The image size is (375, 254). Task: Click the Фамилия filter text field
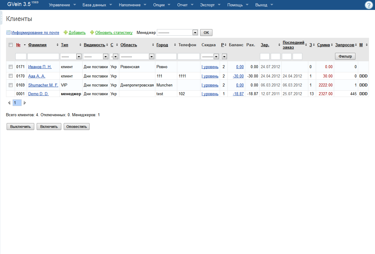[43, 56]
